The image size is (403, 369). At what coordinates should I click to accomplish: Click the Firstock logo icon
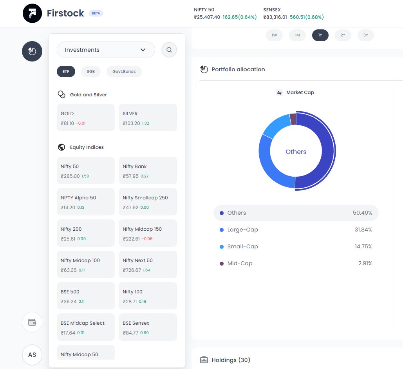point(32,13)
